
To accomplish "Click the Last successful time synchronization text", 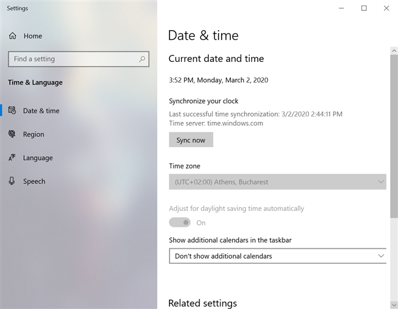I will 256,114.
